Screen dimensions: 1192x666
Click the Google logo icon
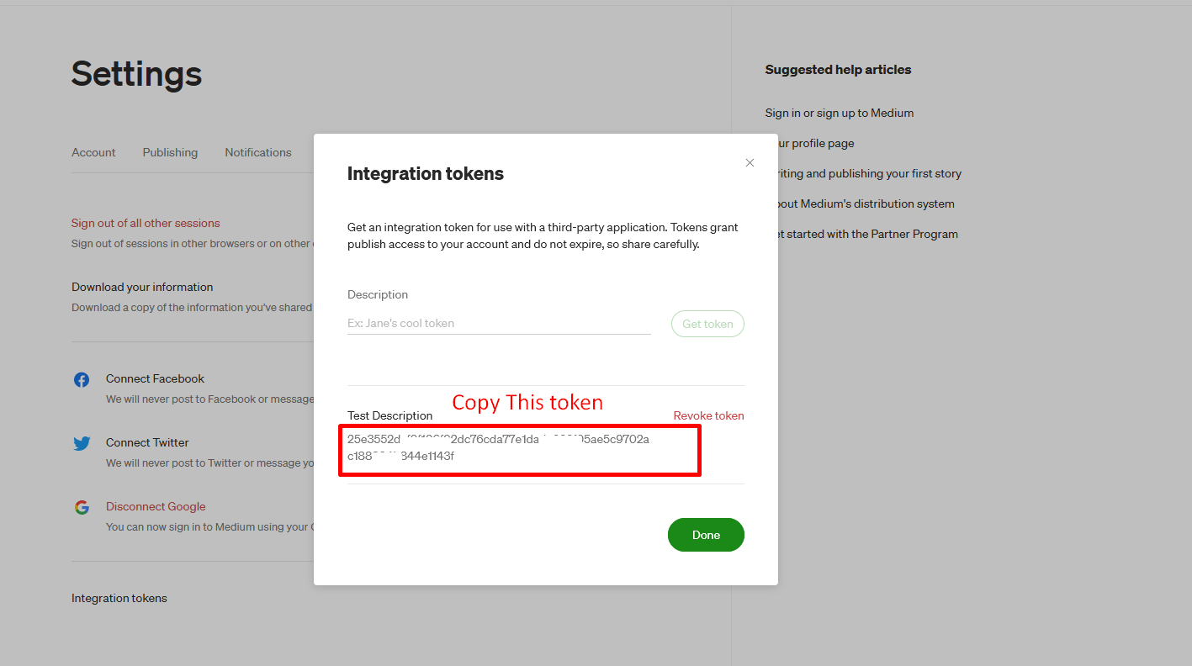coord(82,507)
